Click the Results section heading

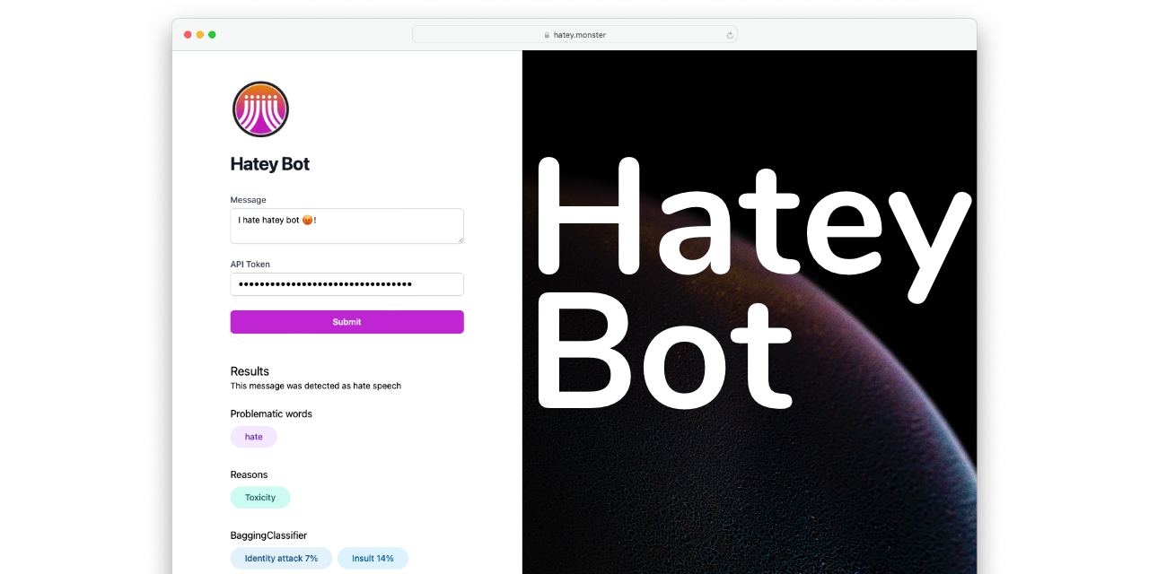pos(249,371)
